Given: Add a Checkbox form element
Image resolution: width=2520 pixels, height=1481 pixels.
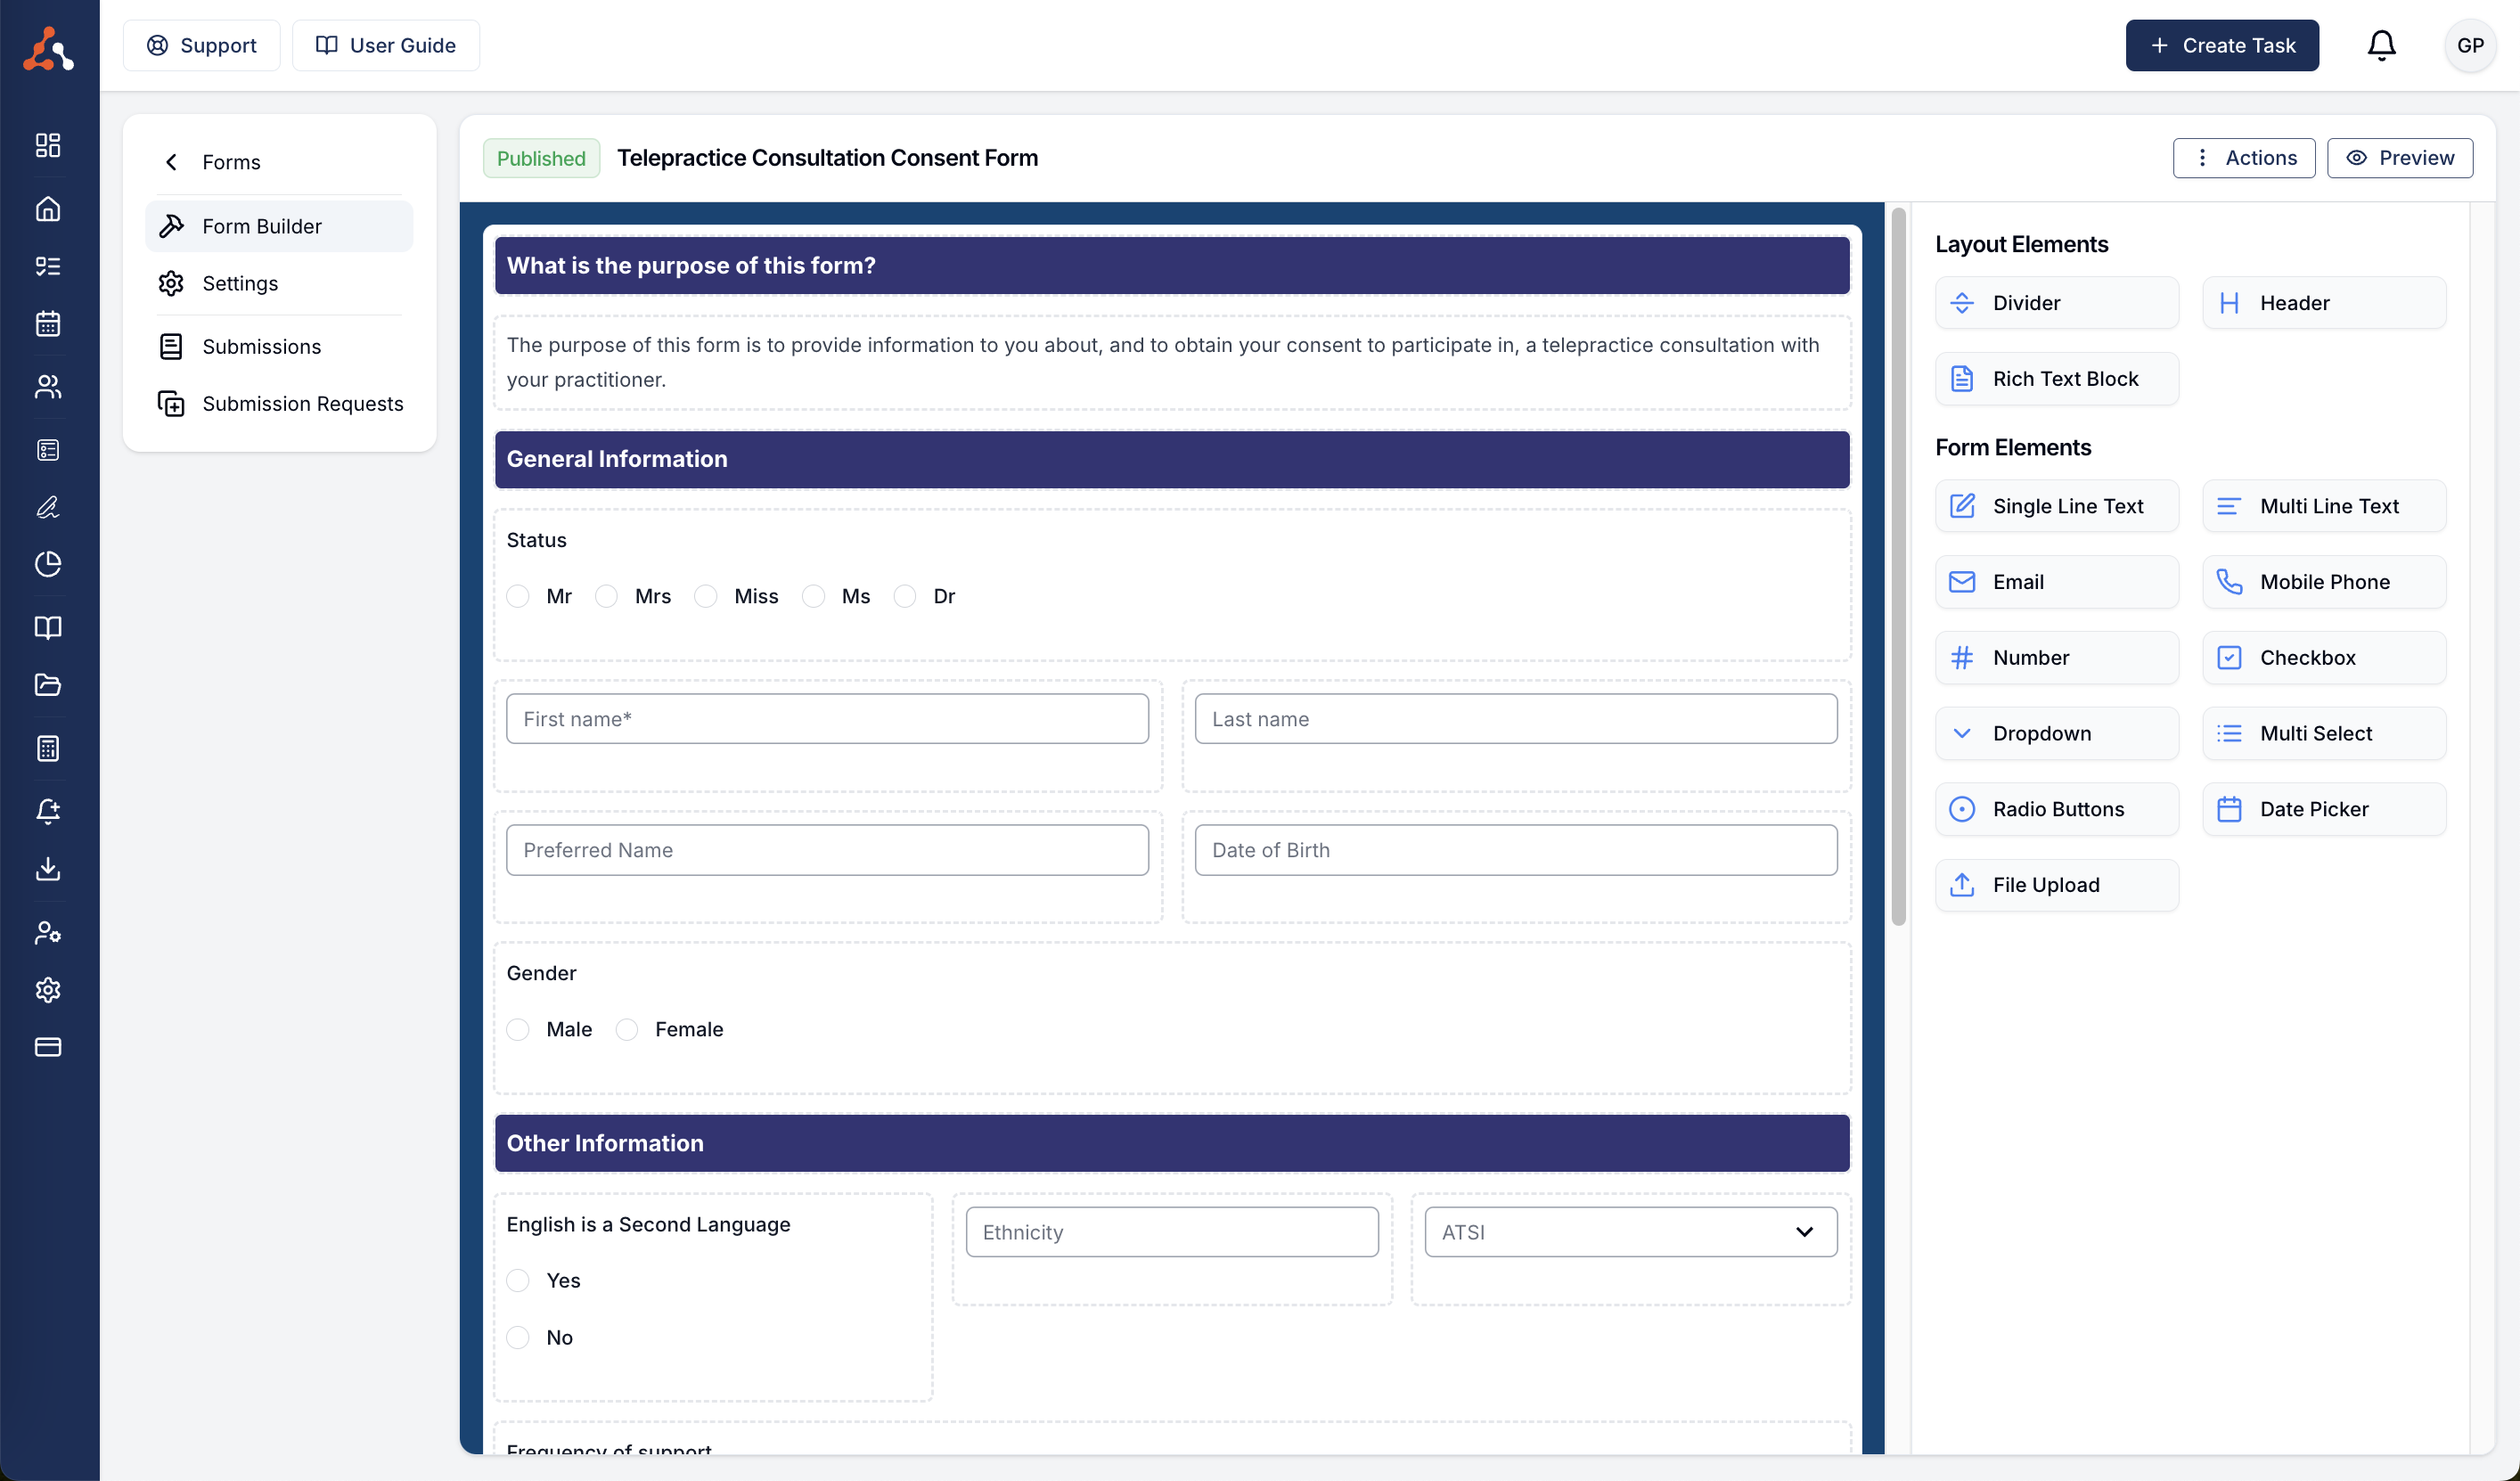Looking at the screenshot, I should coord(2324,658).
